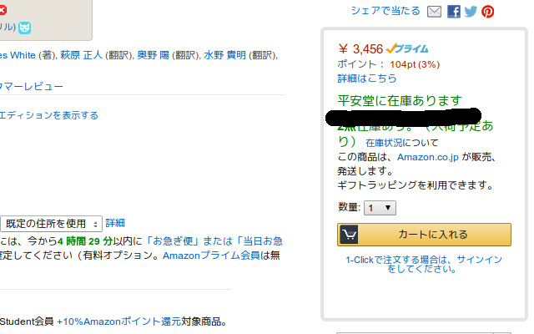Click 詳細 link beside address dropdown

coord(115,223)
